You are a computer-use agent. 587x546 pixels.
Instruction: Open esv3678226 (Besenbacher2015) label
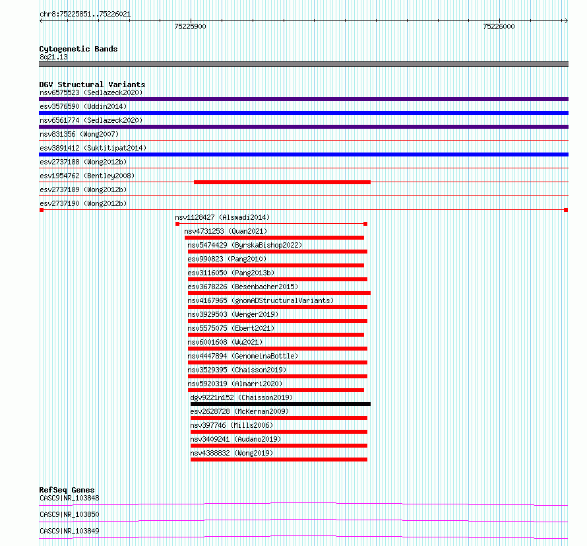243,287
